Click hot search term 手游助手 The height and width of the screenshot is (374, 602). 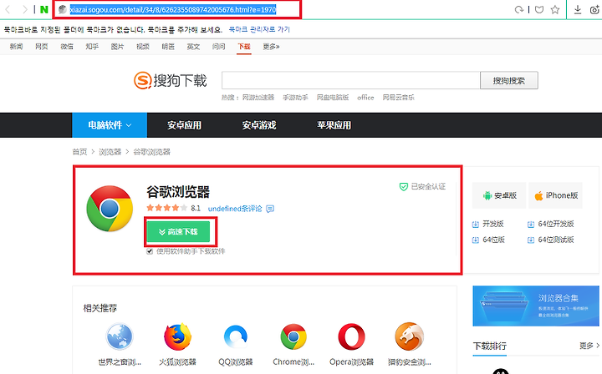[x=296, y=98]
